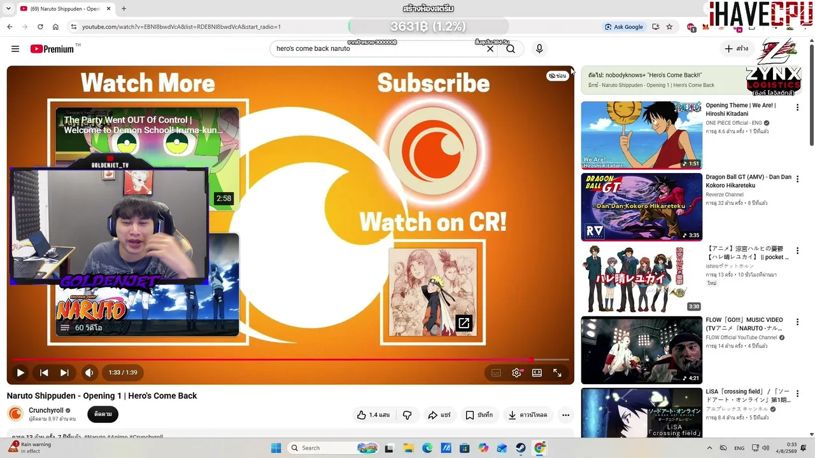
Task: Click the Create (สร้าง) button
Action: pos(736,49)
